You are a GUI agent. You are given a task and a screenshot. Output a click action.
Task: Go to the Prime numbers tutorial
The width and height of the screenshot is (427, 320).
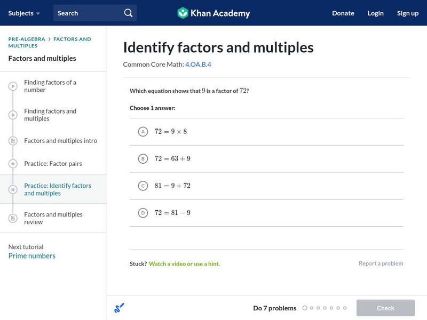pos(32,256)
